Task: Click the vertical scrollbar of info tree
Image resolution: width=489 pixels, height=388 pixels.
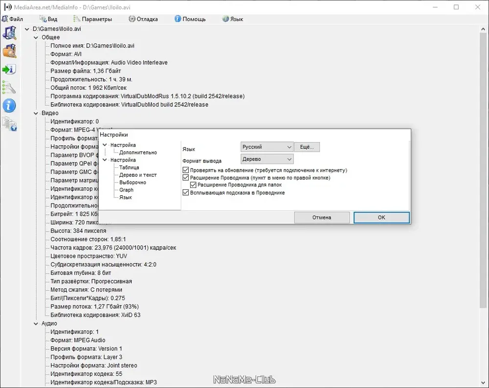Action: pos(483,168)
